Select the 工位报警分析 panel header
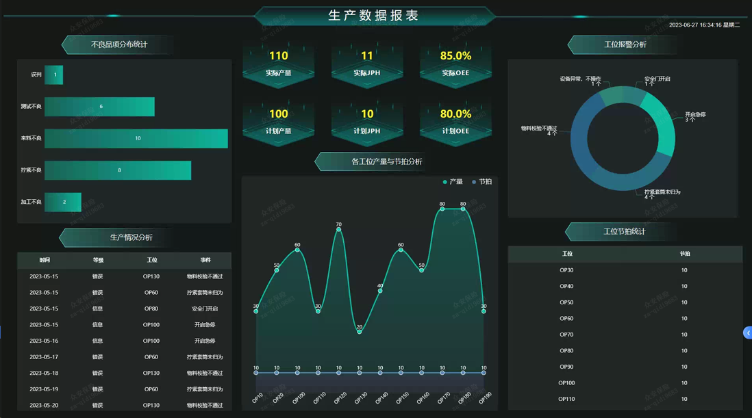 pyautogui.click(x=625, y=44)
